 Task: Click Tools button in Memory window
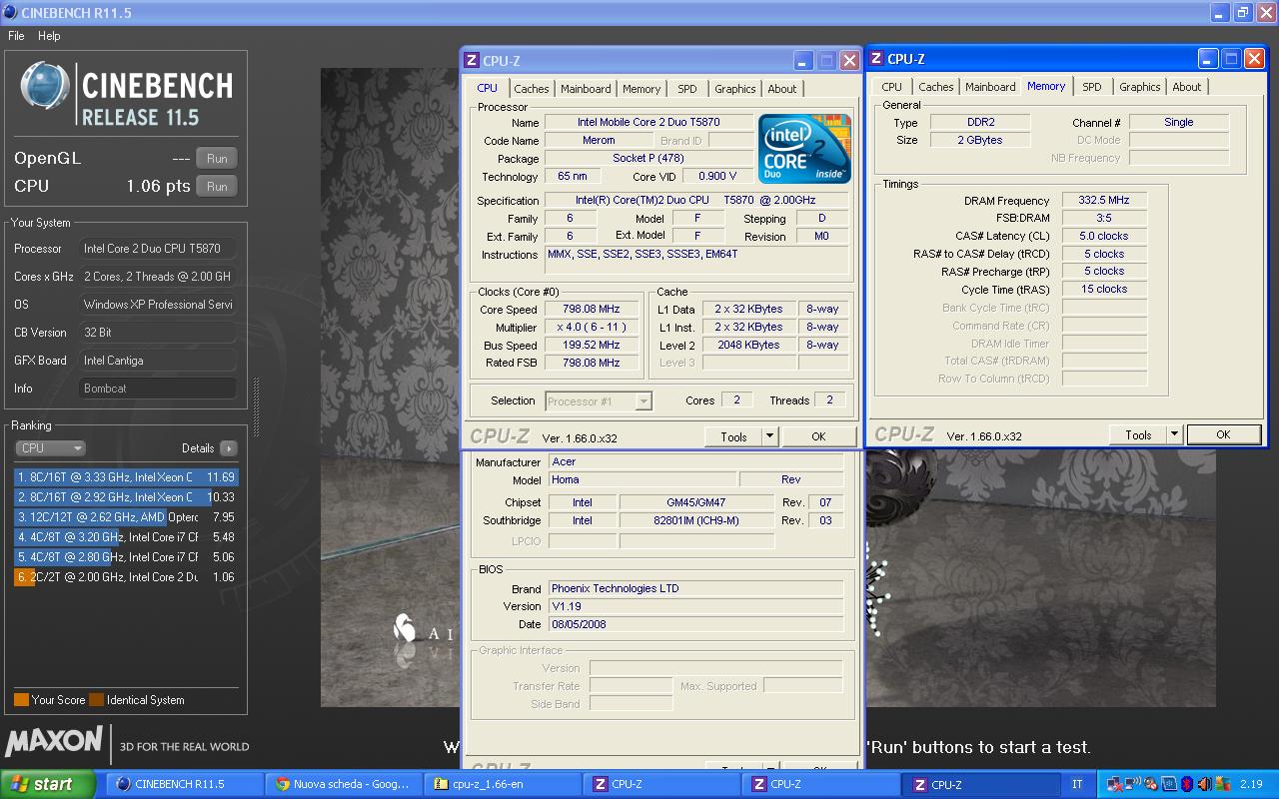pyautogui.click(x=1138, y=434)
